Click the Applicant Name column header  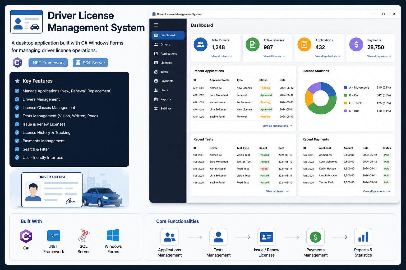click(x=219, y=80)
